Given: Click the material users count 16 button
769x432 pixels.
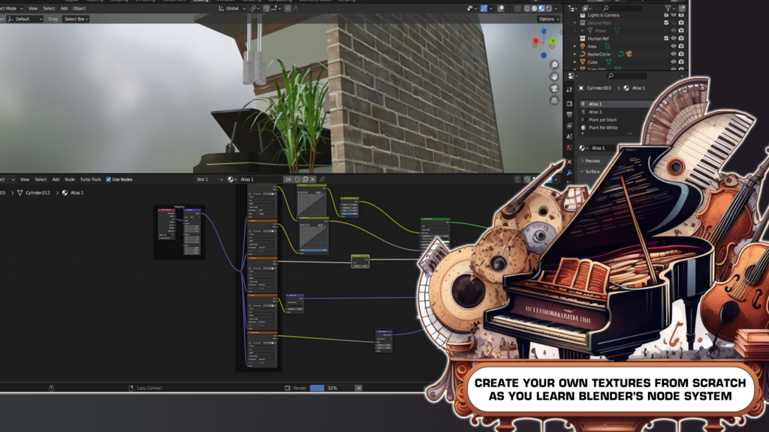Looking at the screenshot, I should [x=288, y=179].
